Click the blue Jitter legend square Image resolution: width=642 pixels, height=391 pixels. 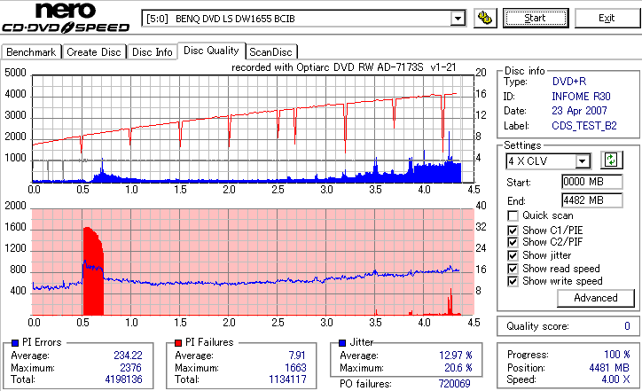pyautogui.click(x=342, y=343)
